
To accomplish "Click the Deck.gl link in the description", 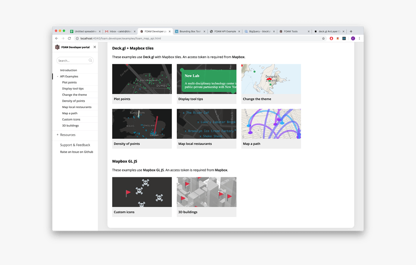I will pos(149,57).
